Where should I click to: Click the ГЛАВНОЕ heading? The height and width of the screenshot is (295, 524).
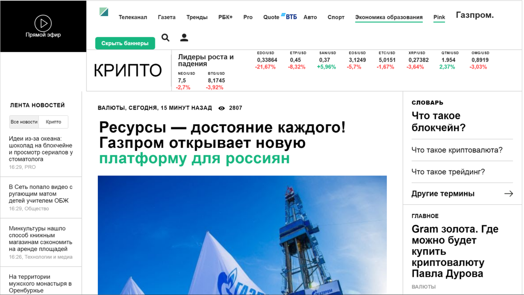pos(425,216)
